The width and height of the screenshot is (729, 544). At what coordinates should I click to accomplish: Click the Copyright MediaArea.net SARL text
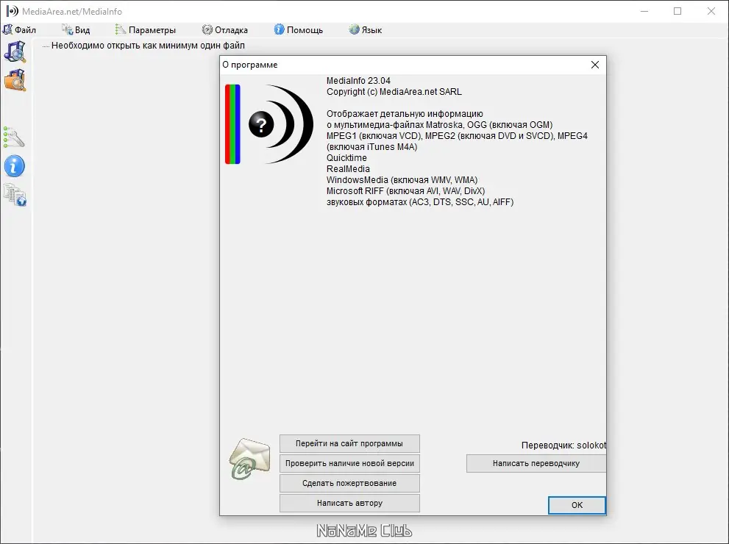(x=394, y=92)
